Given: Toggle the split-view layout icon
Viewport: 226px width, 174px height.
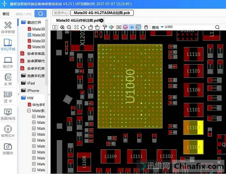Looking at the screenshot, I should 55,27.
